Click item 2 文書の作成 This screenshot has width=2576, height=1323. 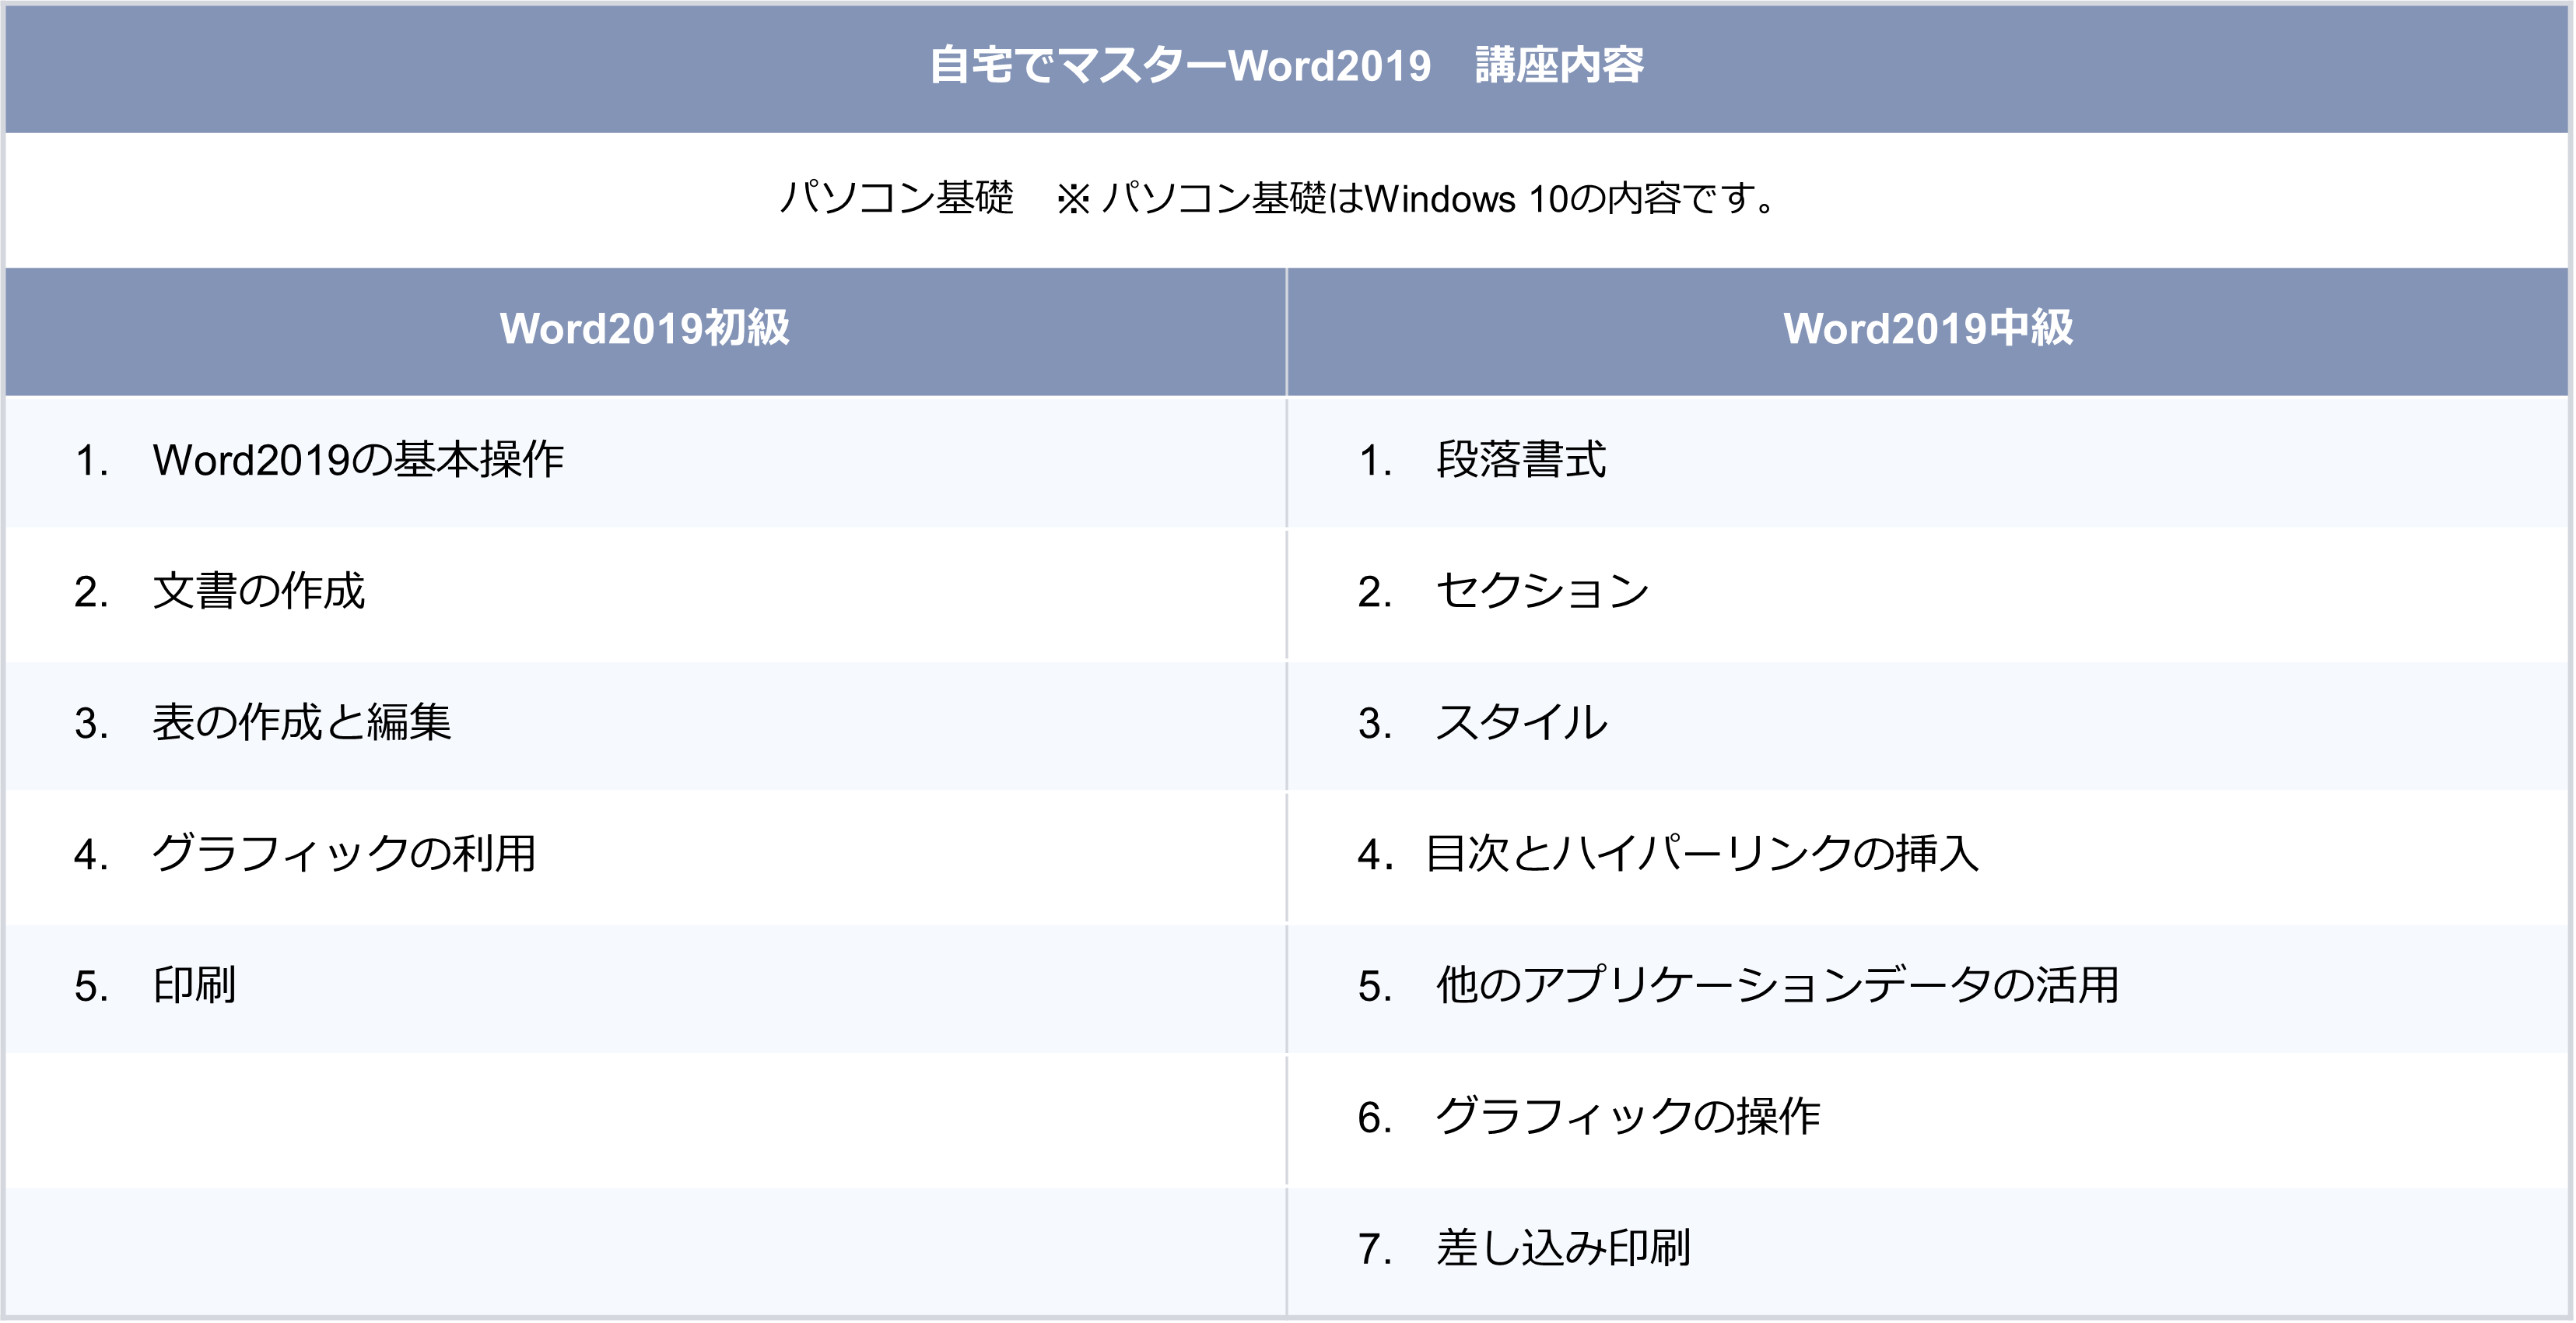pos(258,591)
